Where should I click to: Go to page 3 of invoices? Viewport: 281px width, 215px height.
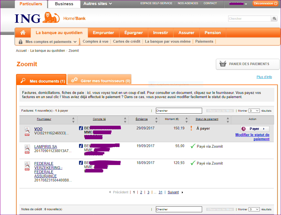(x=148, y=192)
